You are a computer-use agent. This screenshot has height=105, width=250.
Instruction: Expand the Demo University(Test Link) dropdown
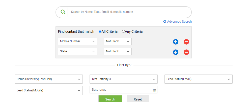click(49, 79)
